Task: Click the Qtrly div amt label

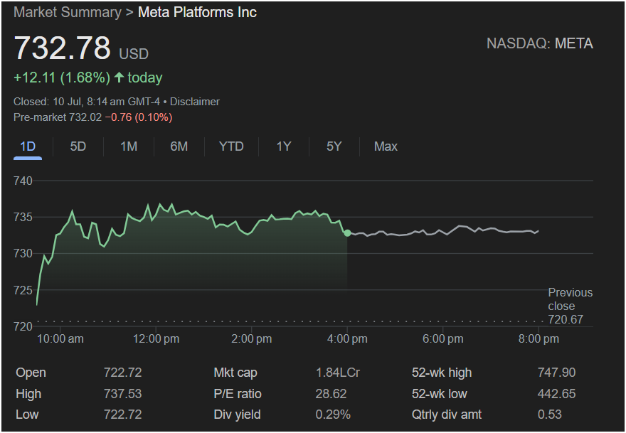Action: pyautogui.click(x=446, y=415)
